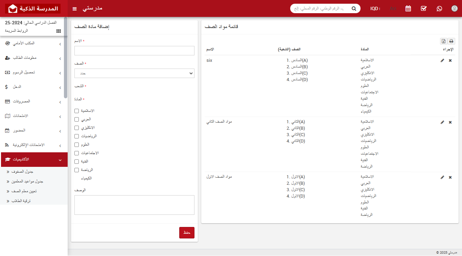Check the الرياضيات subject checkbox
The height and width of the screenshot is (256, 462).
[x=76, y=136]
